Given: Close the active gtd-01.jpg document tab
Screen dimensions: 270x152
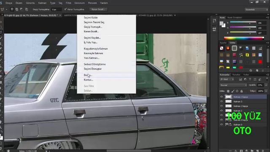Looking at the screenshot, I should coord(60,15).
